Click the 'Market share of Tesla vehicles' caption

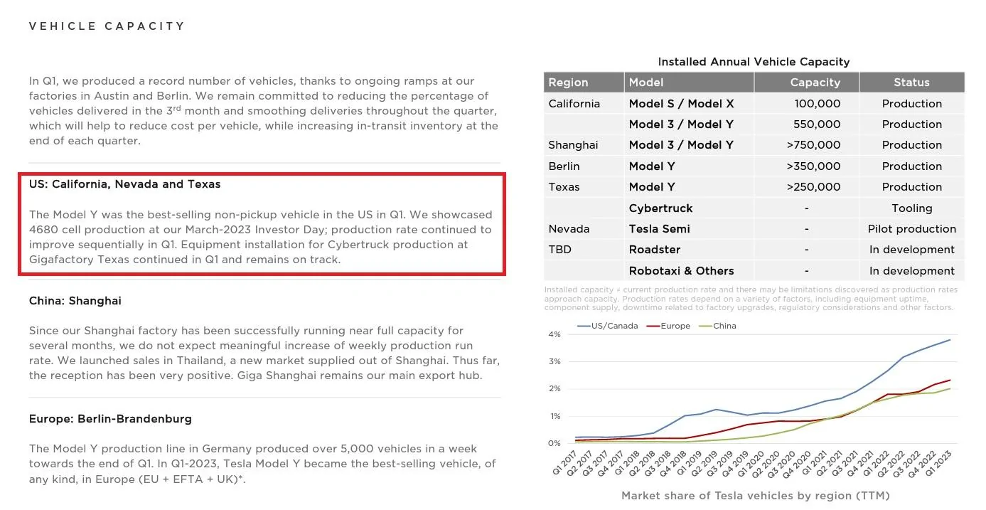(x=755, y=495)
